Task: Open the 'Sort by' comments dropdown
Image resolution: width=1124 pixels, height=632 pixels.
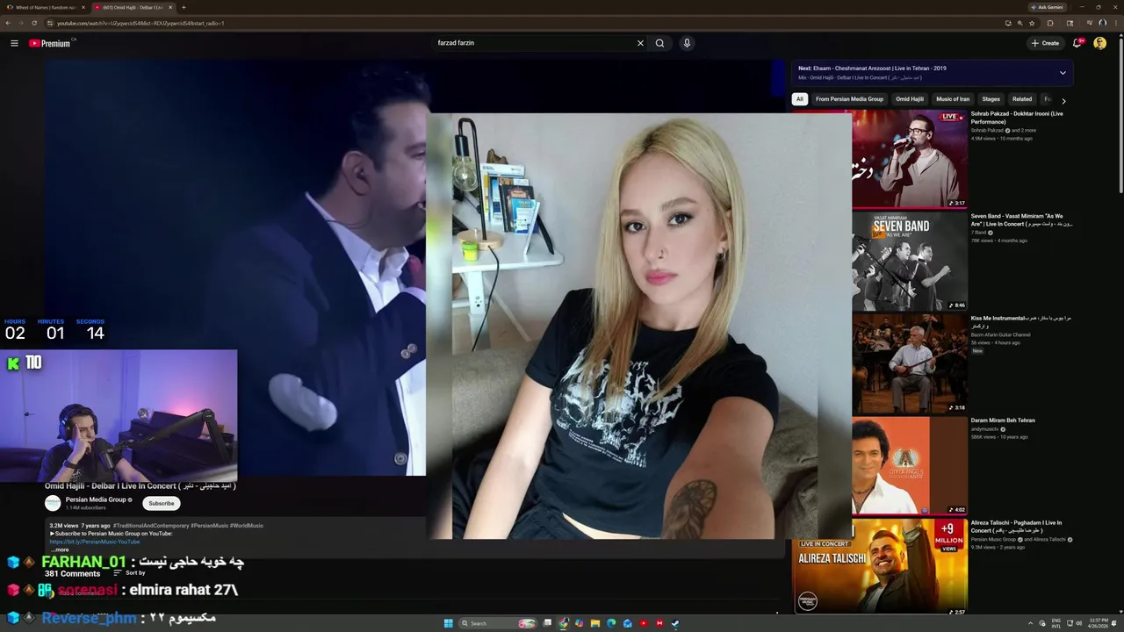Action: [x=130, y=572]
